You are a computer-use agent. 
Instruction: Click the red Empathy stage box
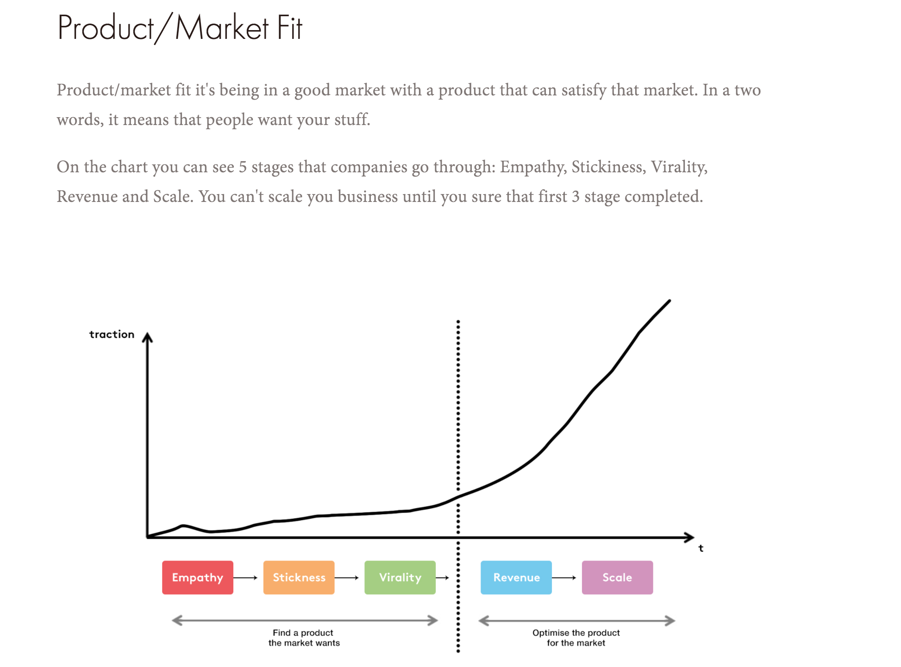point(198,577)
